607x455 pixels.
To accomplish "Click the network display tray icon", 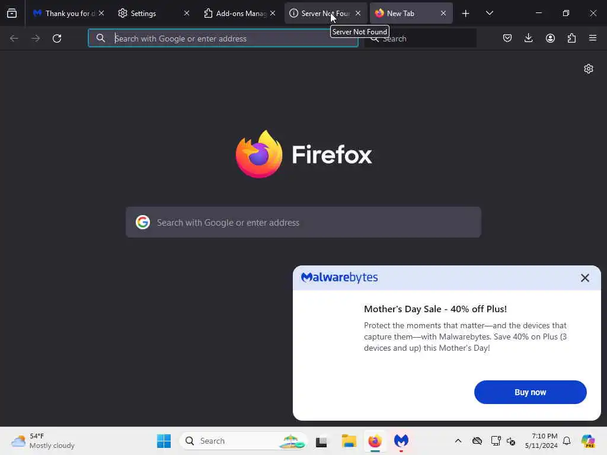I will [496, 441].
